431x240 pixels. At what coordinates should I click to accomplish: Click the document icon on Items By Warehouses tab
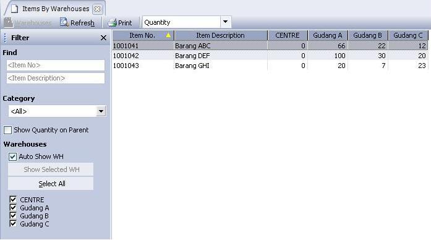click(x=15, y=9)
